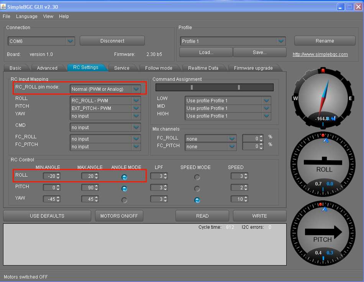Click the Disconnect button
This screenshot has width=364, height=282.
pos(112,41)
